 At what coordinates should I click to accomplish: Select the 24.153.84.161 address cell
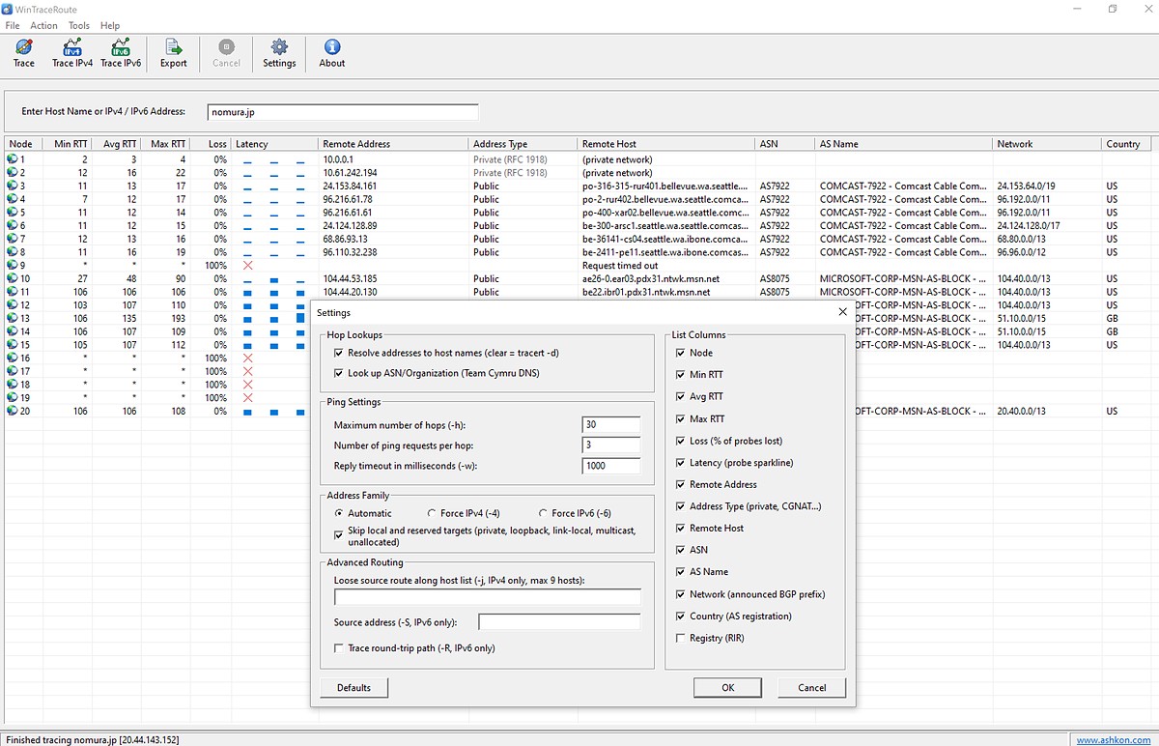tap(350, 186)
